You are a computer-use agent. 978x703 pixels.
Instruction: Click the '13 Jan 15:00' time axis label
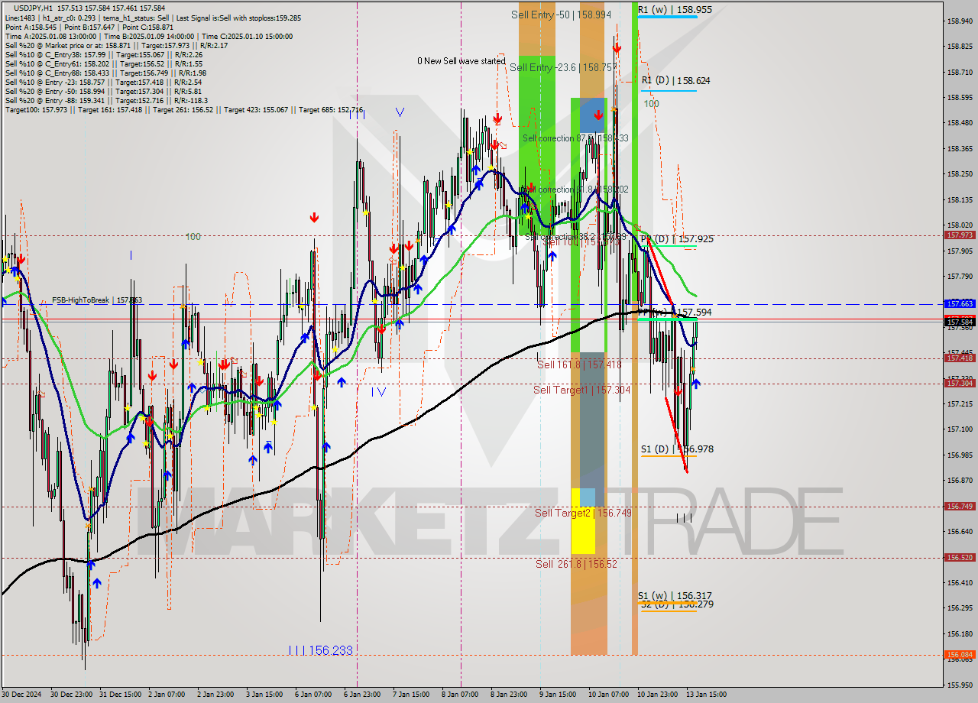707,695
